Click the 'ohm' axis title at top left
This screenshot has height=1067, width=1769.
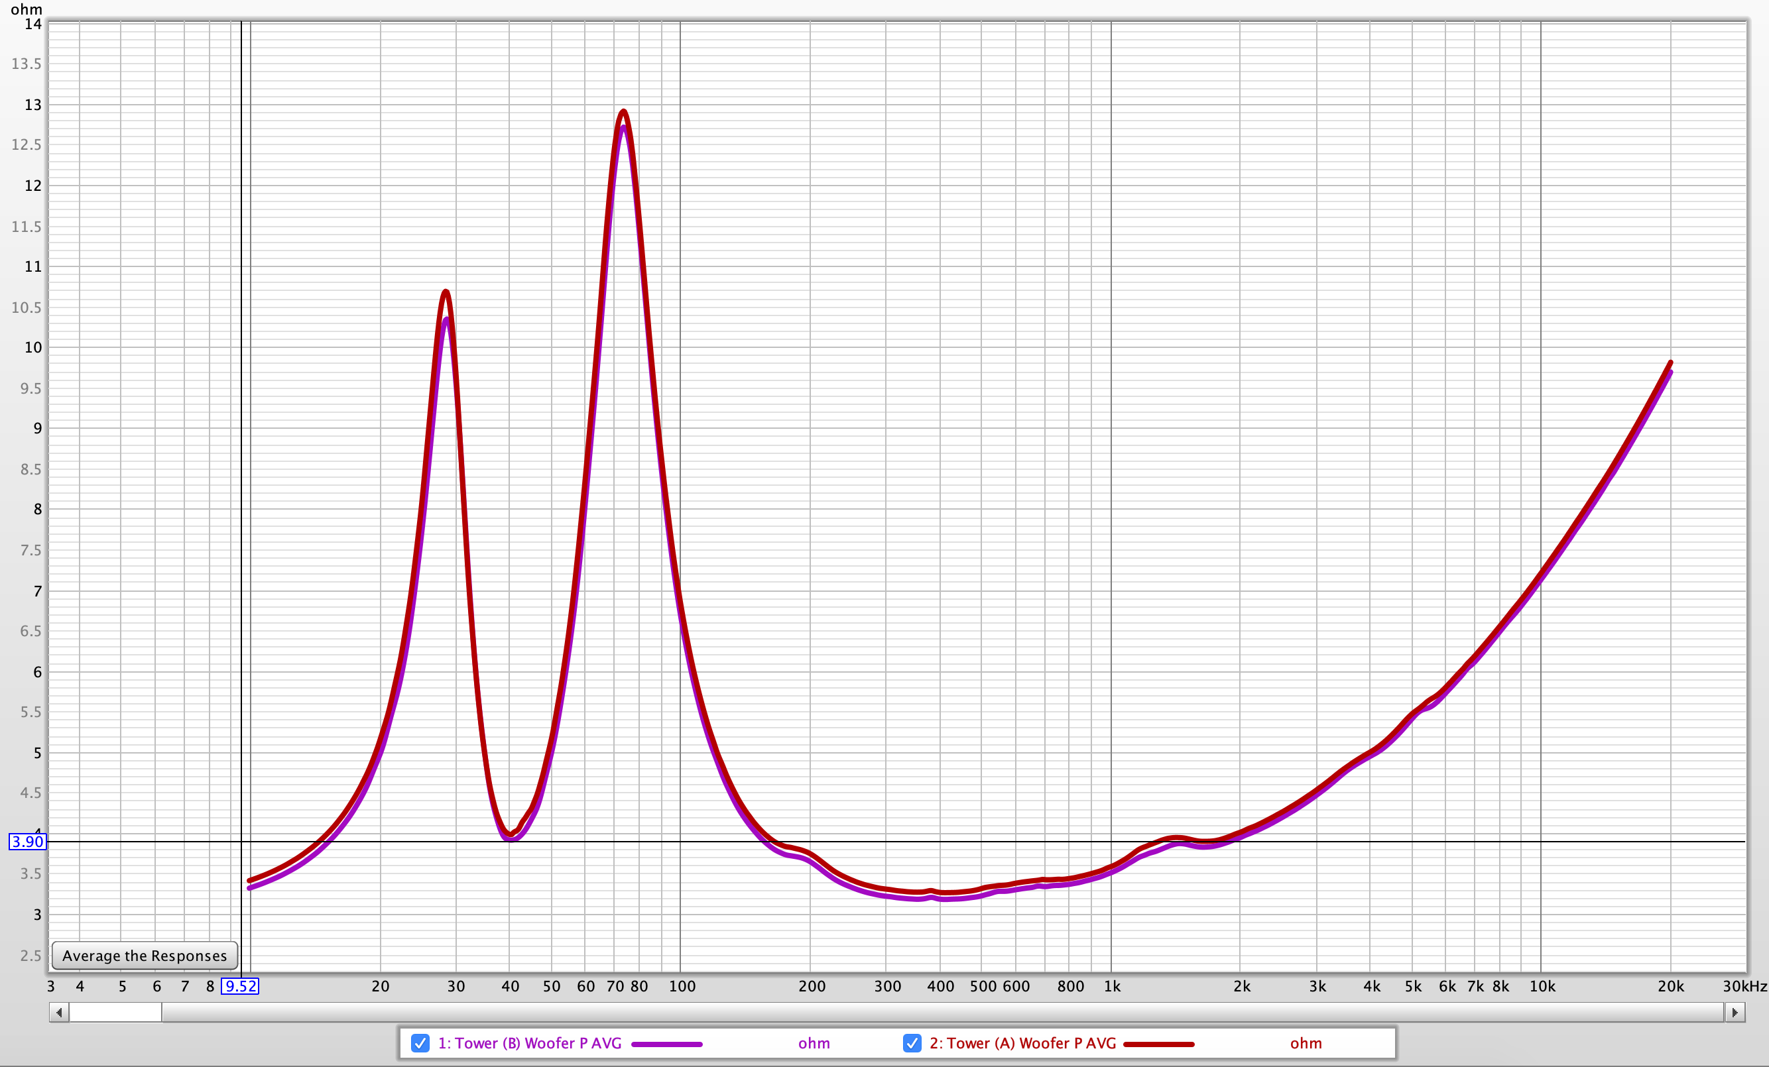click(27, 9)
